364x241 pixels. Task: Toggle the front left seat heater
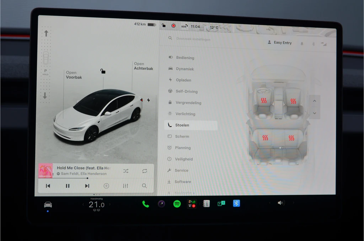(x=264, y=101)
